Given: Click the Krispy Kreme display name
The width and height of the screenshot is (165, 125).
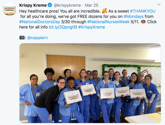Looking at the screenshot, I should tap(33, 5).
